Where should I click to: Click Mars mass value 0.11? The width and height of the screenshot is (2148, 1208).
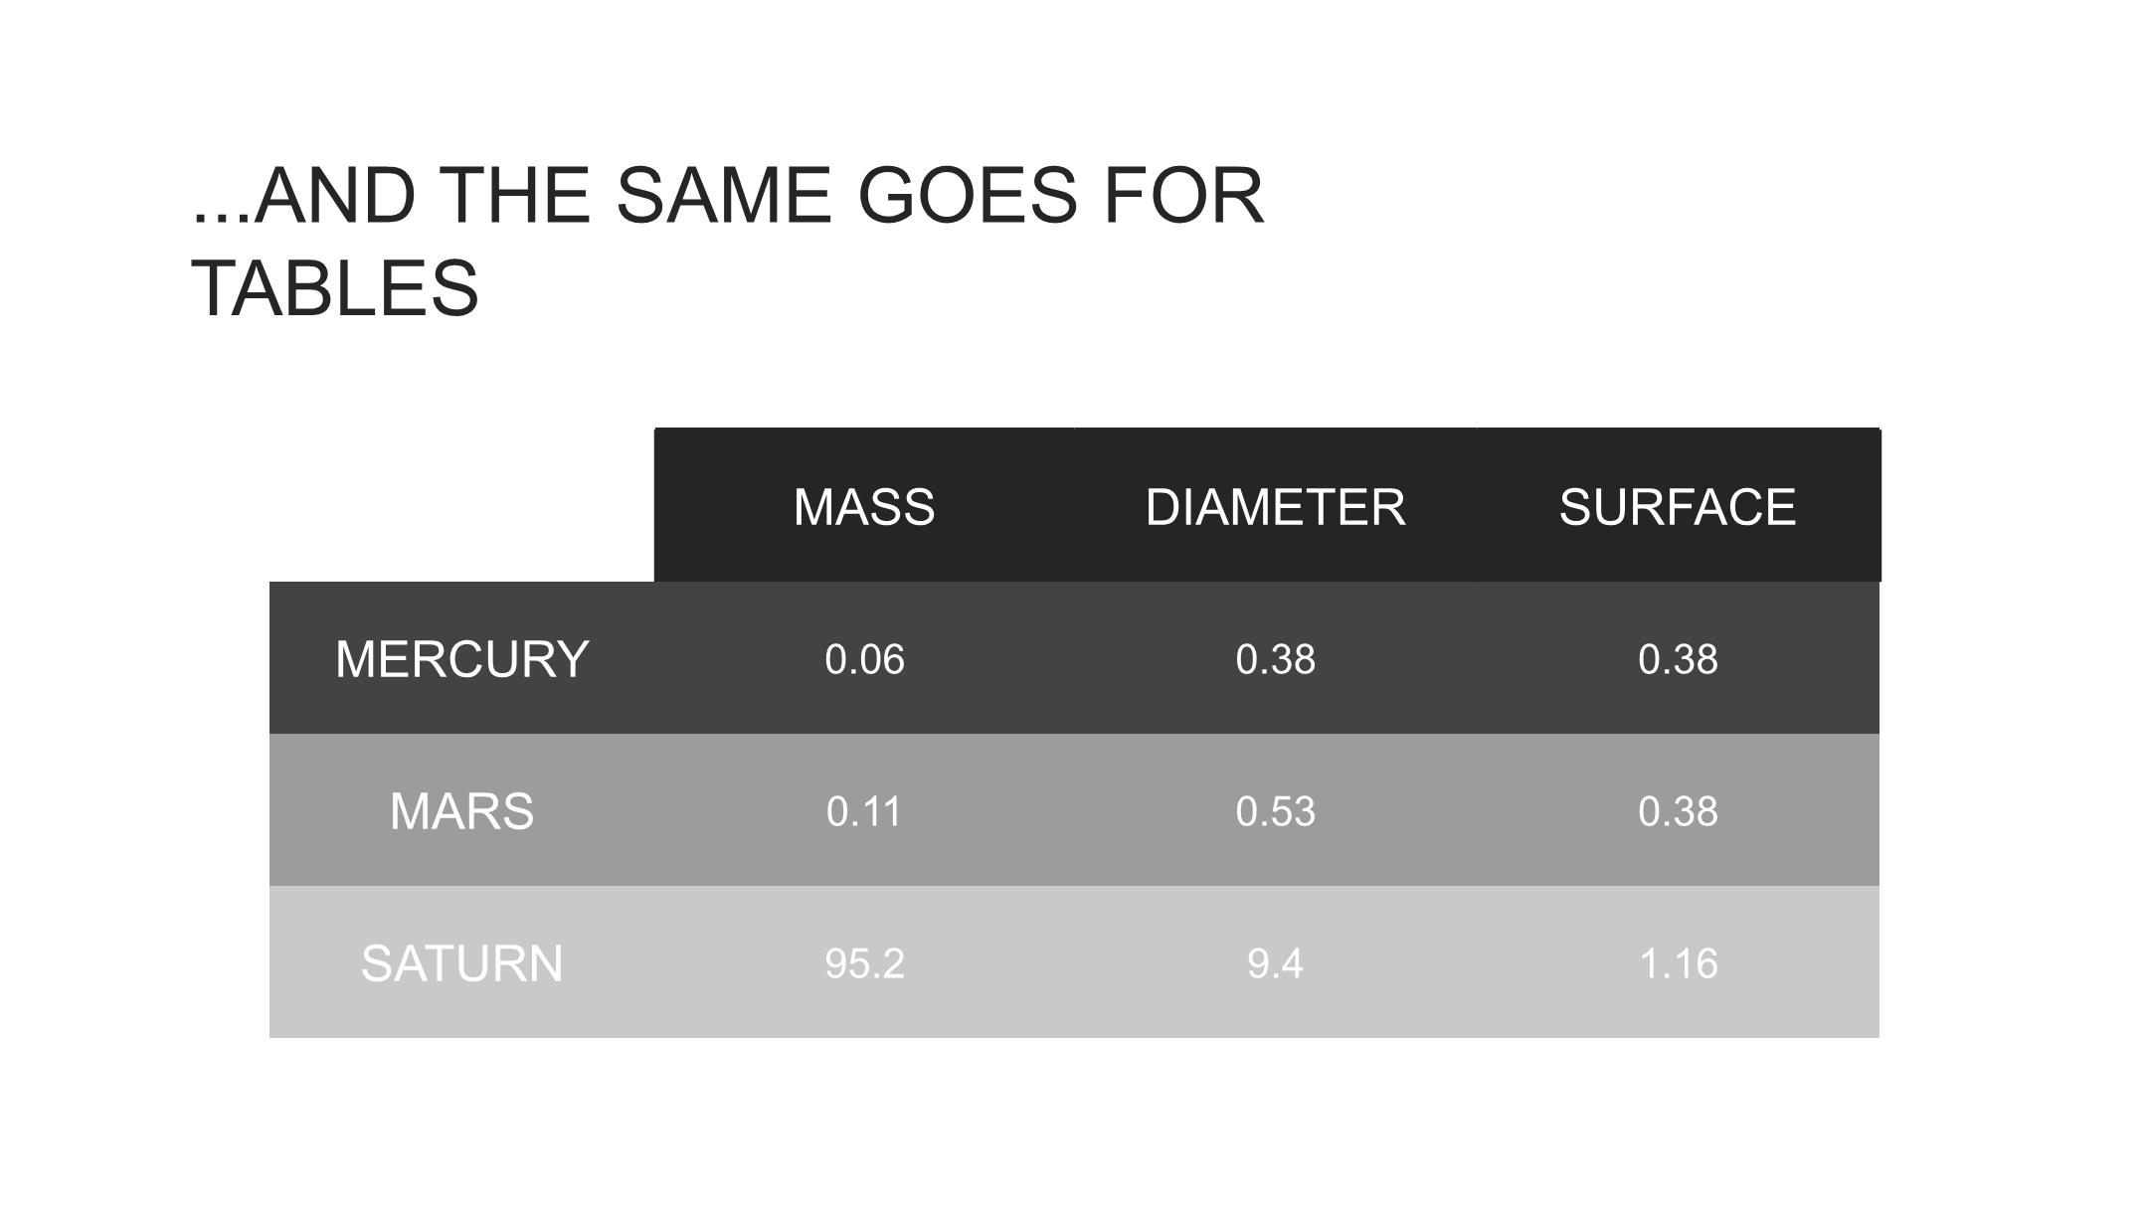(864, 812)
